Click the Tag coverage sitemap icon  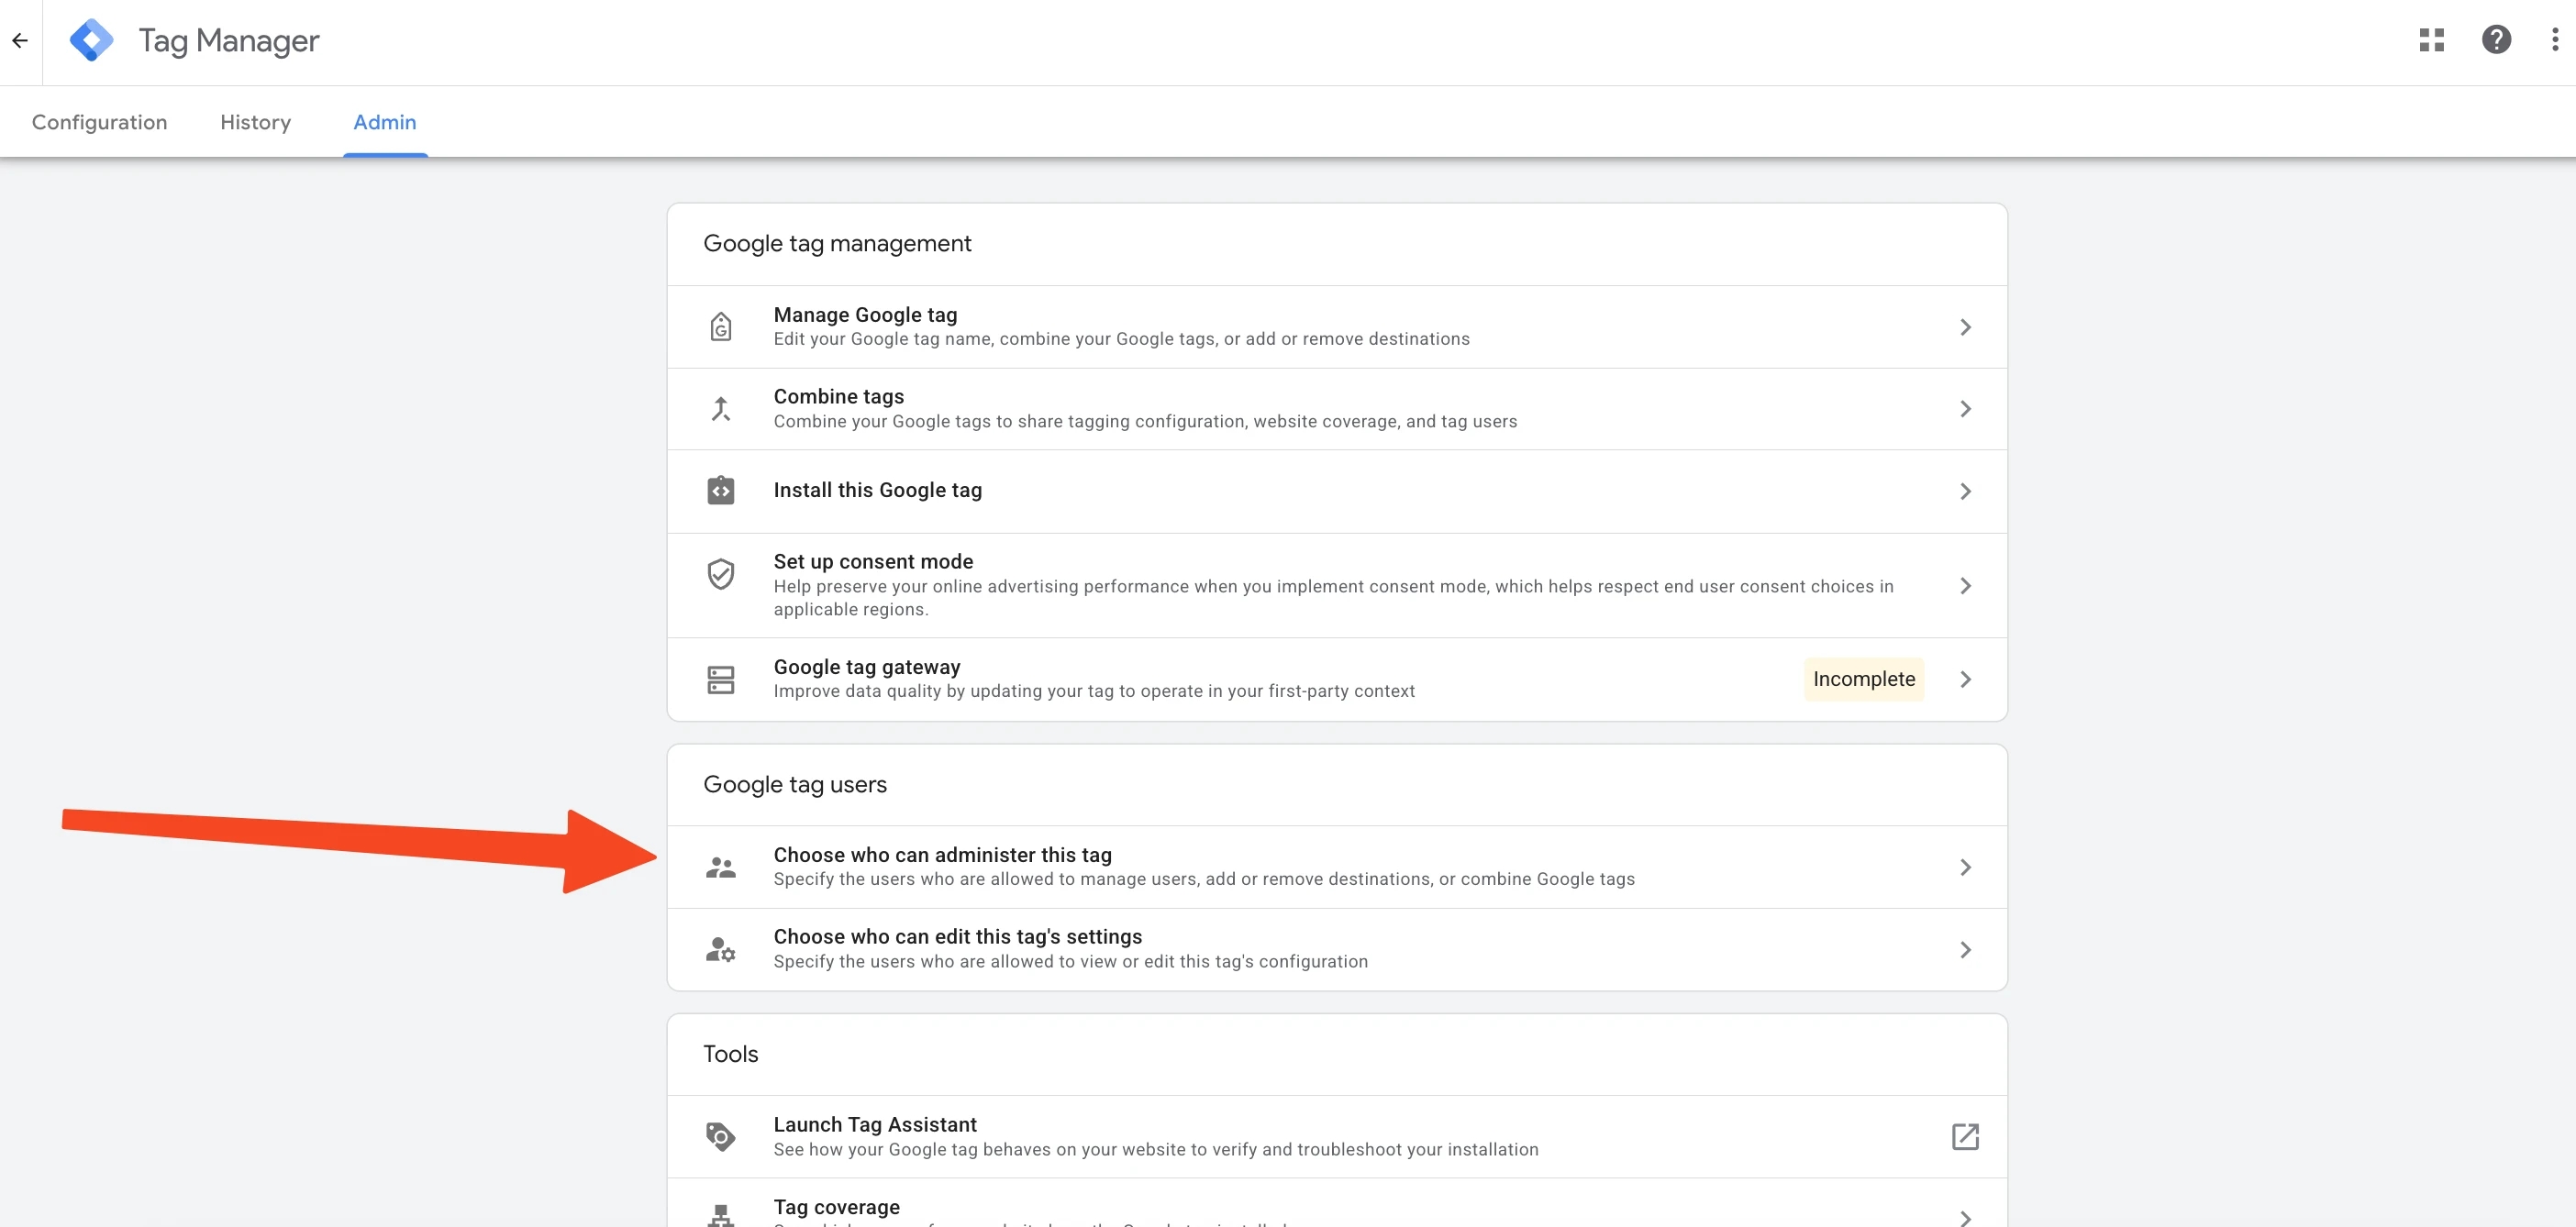click(720, 1215)
